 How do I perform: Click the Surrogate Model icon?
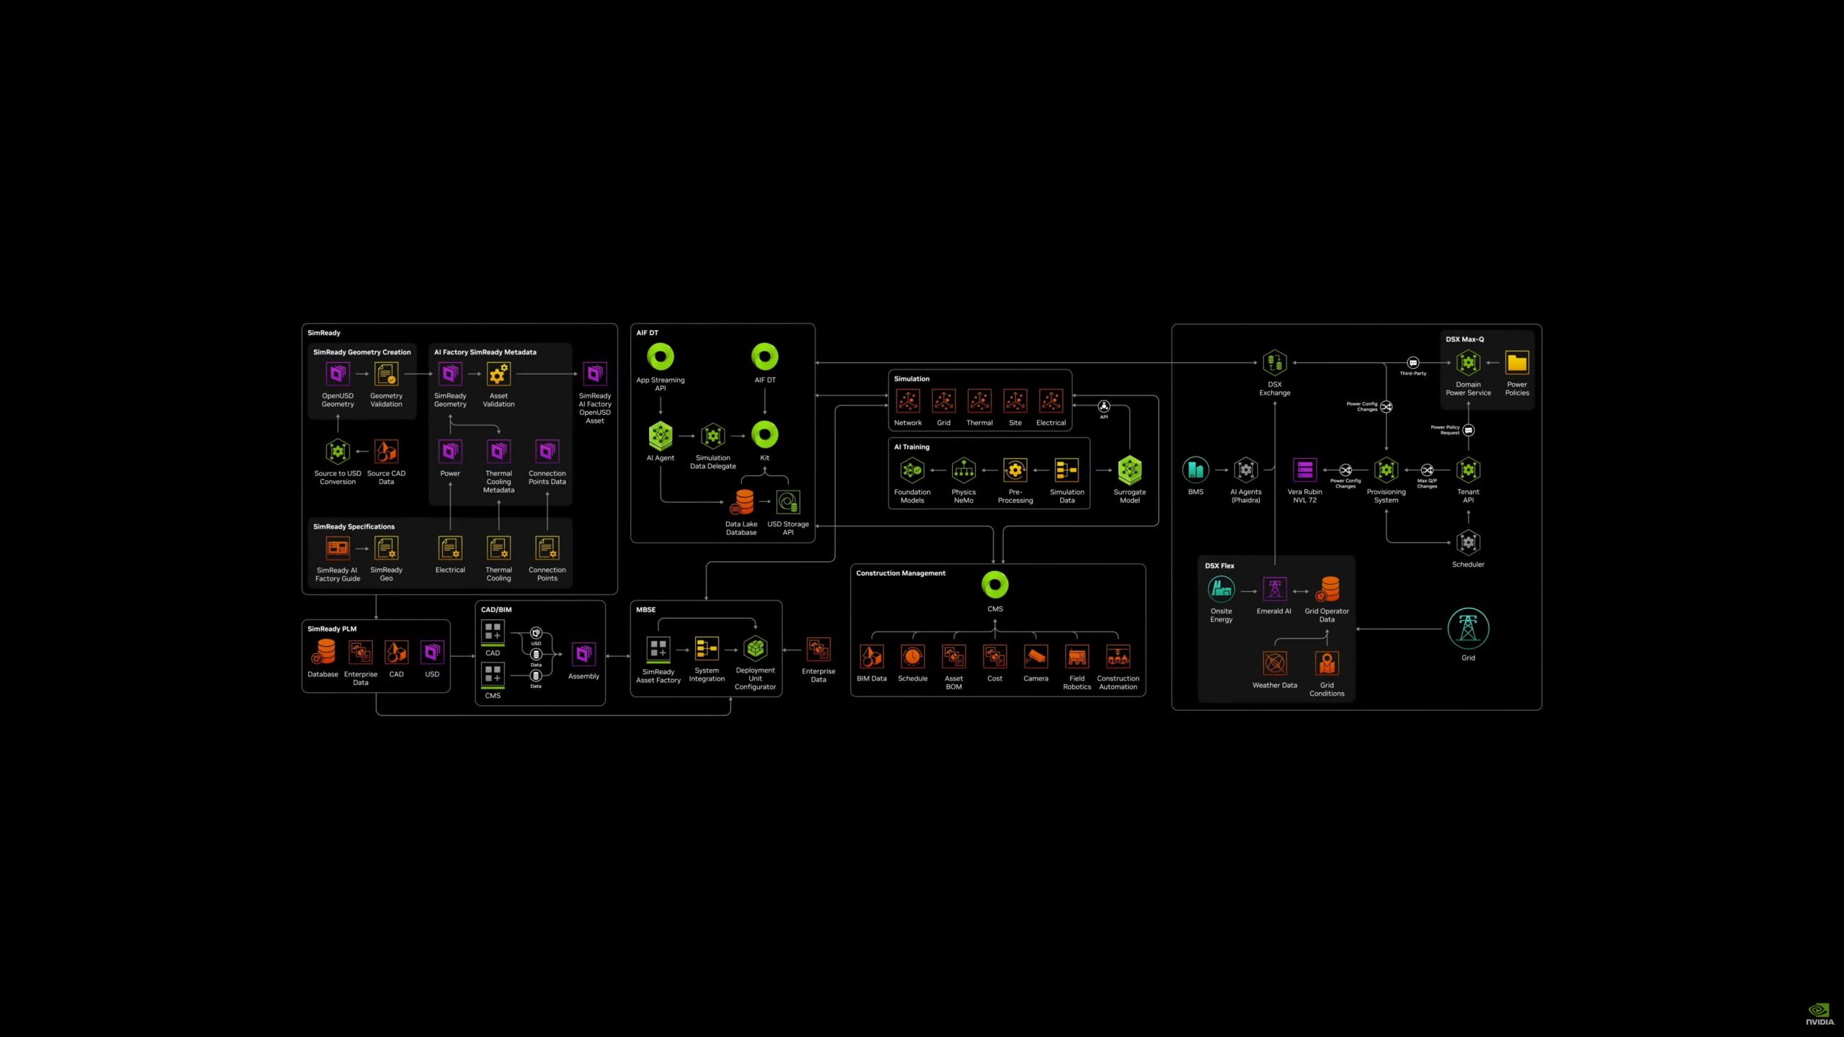click(1129, 470)
